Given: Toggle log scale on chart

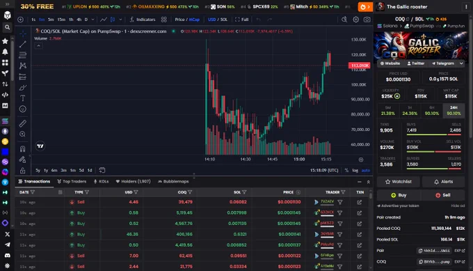Looking at the screenshot, I should (355, 171).
